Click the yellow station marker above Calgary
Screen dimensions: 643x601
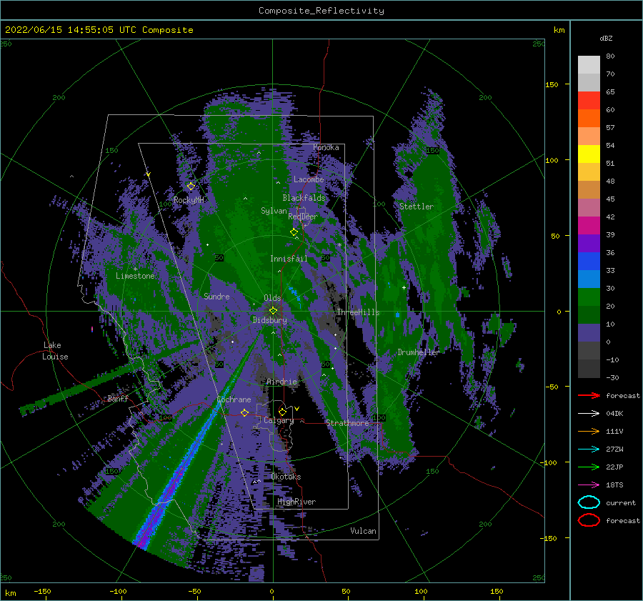tap(282, 412)
